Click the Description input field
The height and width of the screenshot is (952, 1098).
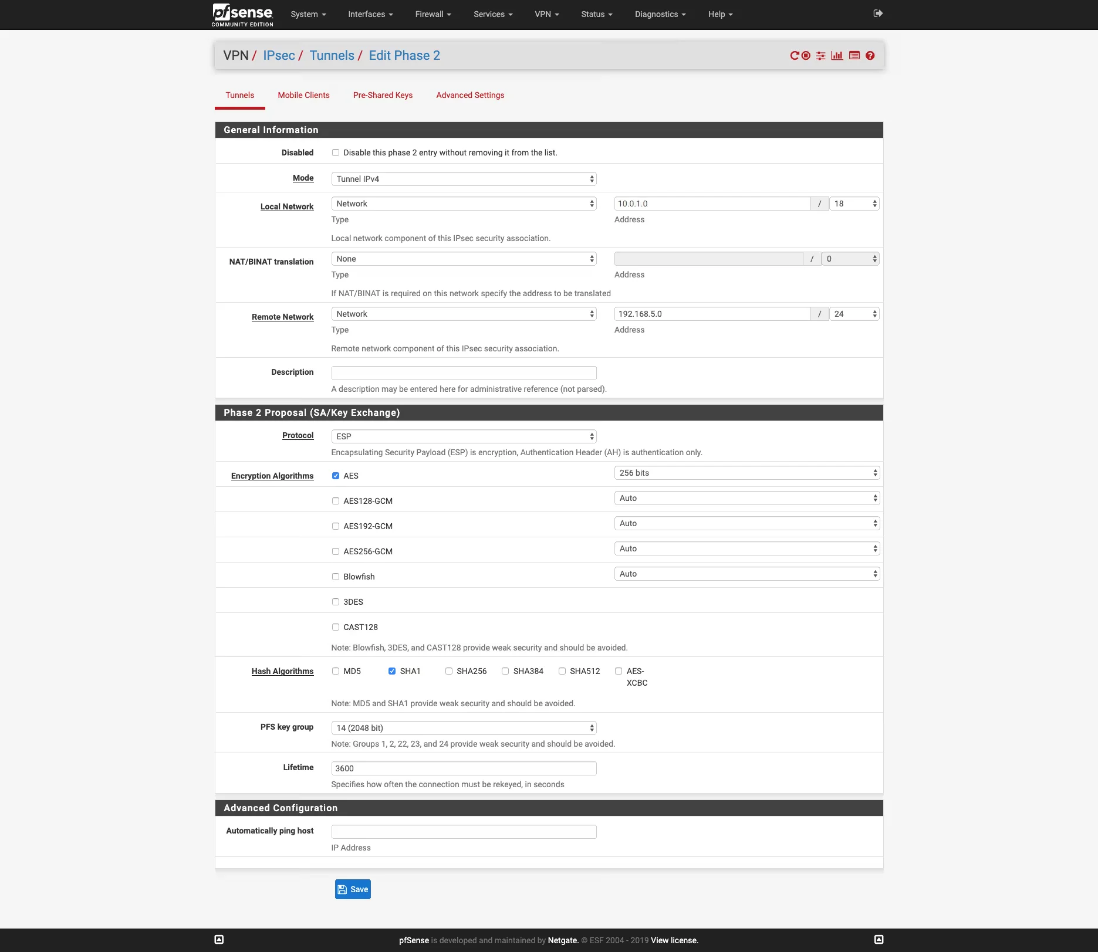tap(463, 372)
